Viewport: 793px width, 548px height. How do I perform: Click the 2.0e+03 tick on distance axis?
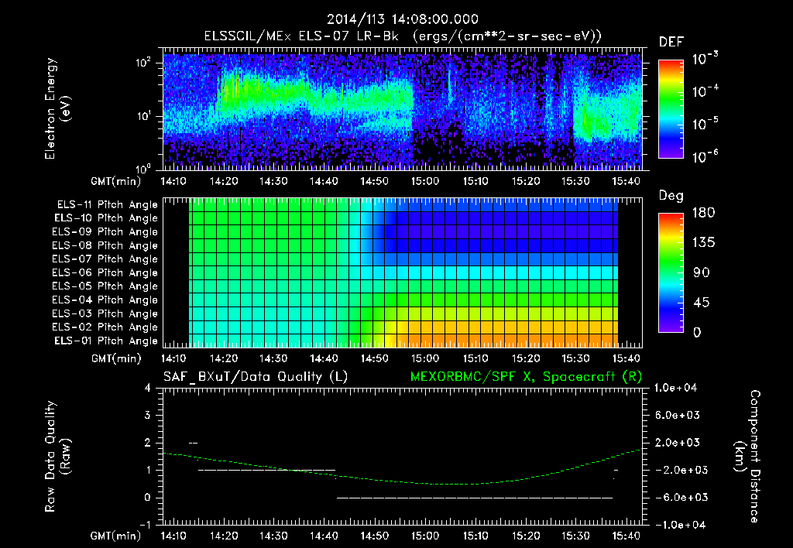click(677, 442)
